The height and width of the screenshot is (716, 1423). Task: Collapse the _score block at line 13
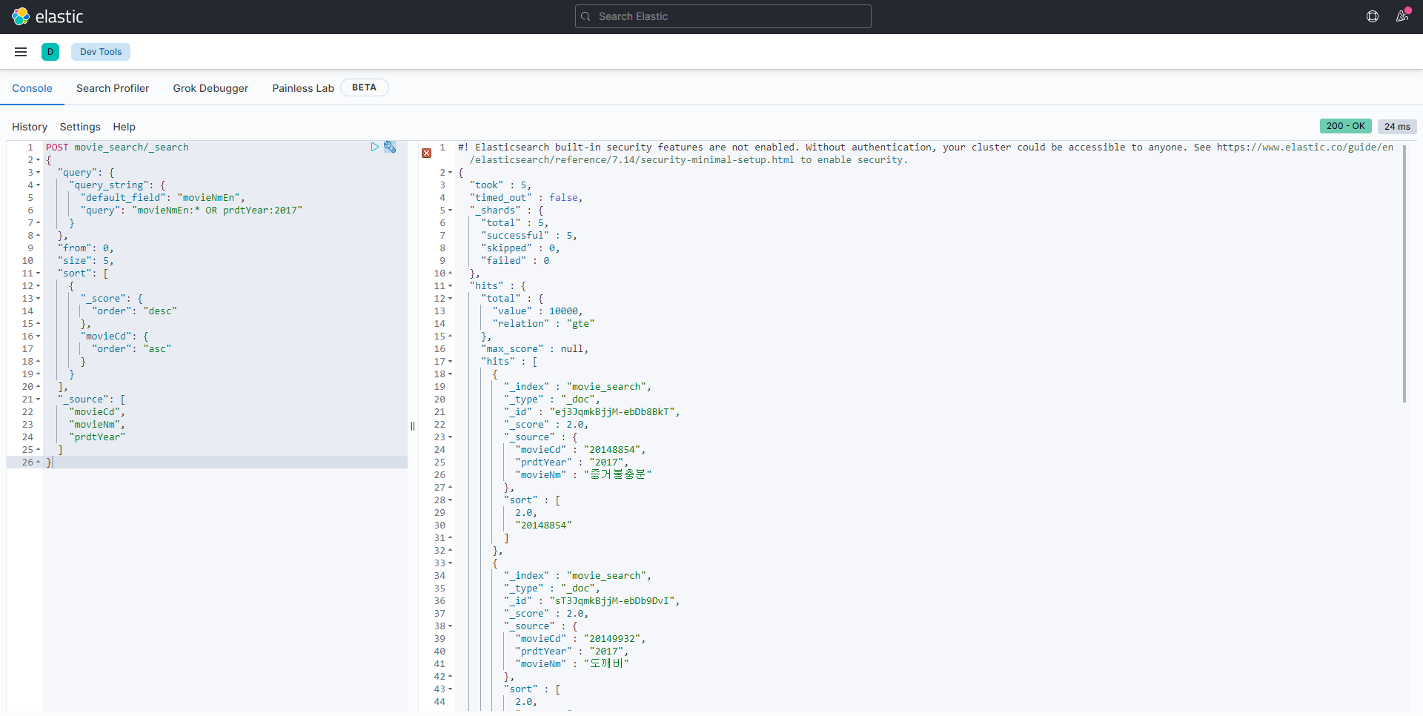pos(39,299)
